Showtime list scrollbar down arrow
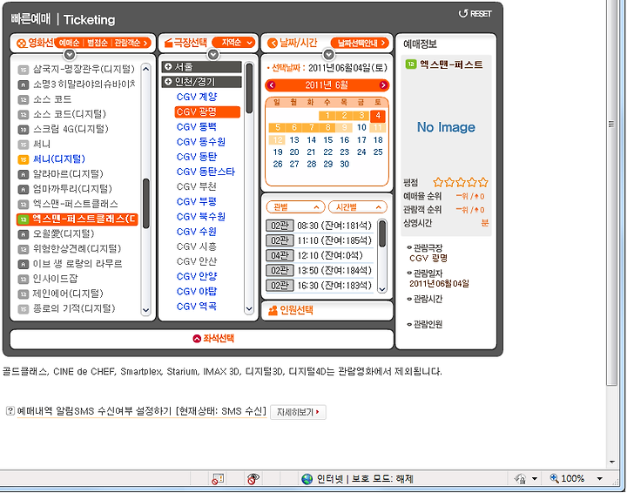 pyautogui.click(x=382, y=288)
